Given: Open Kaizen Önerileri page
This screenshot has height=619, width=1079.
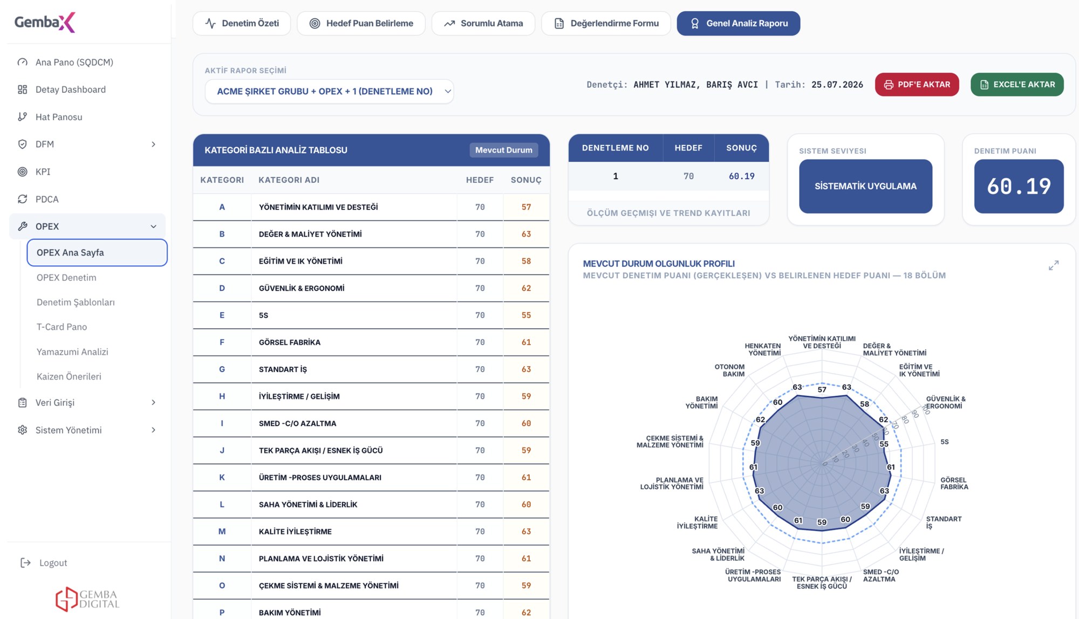Looking at the screenshot, I should pyautogui.click(x=69, y=376).
